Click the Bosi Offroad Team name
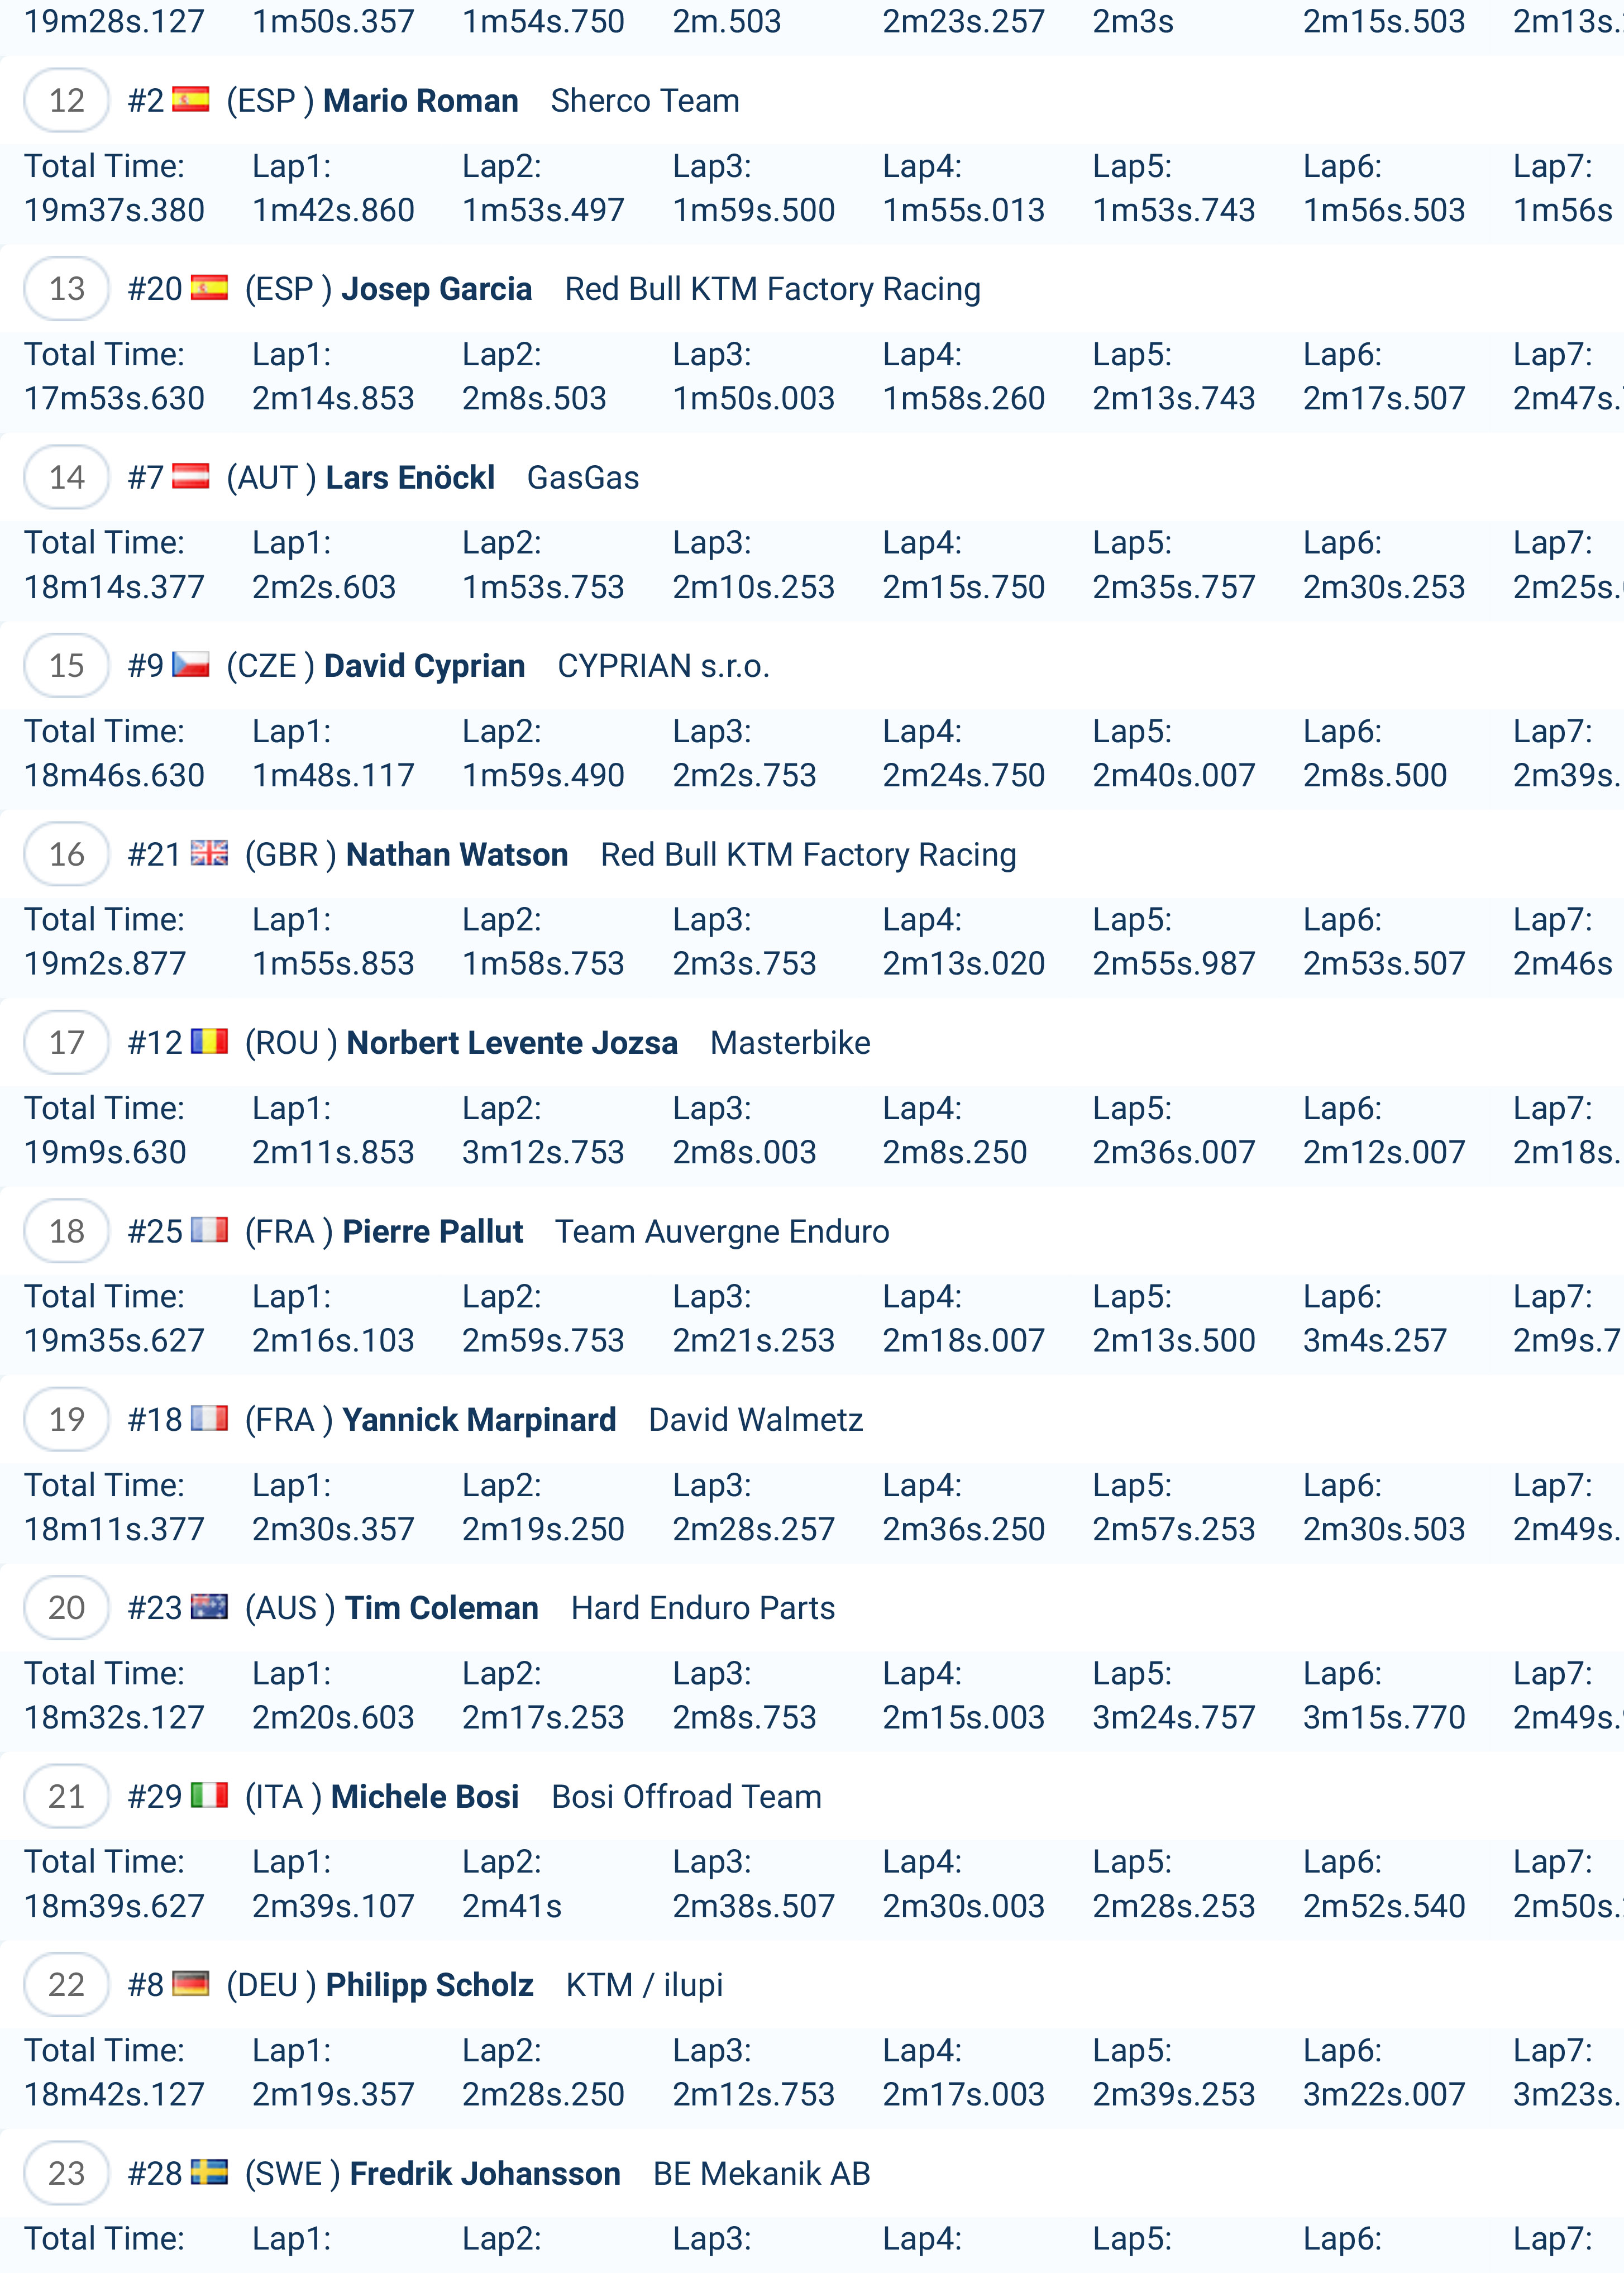 tap(686, 1797)
